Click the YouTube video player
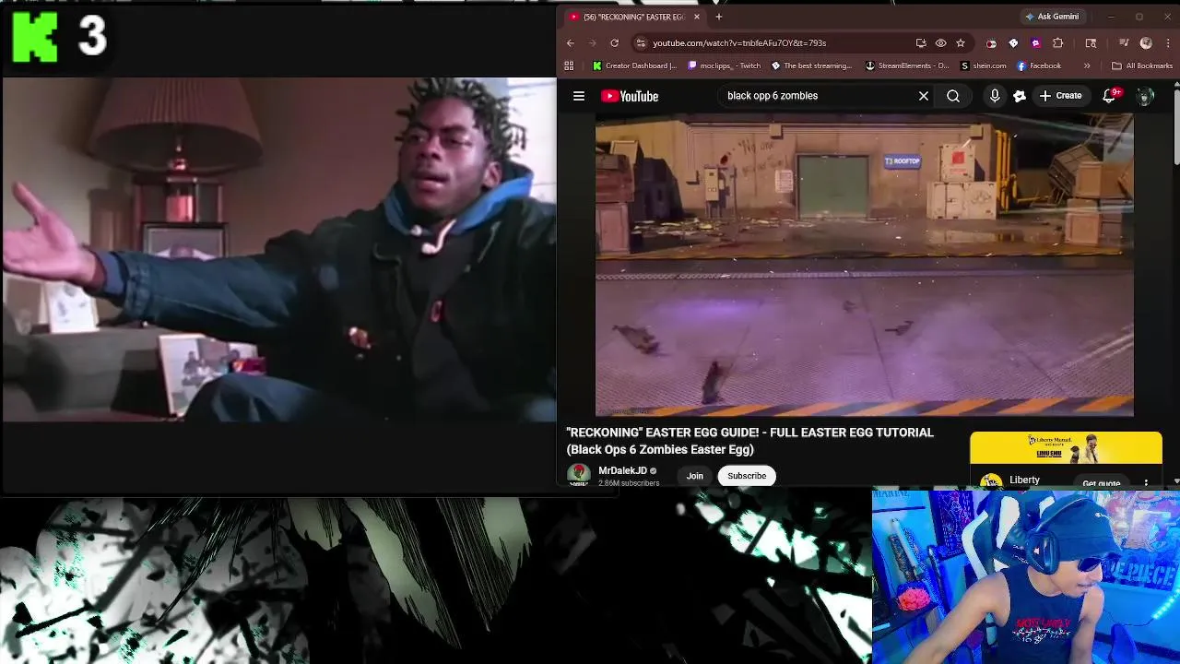1180x664 pixels. click(x=864, y=265)
